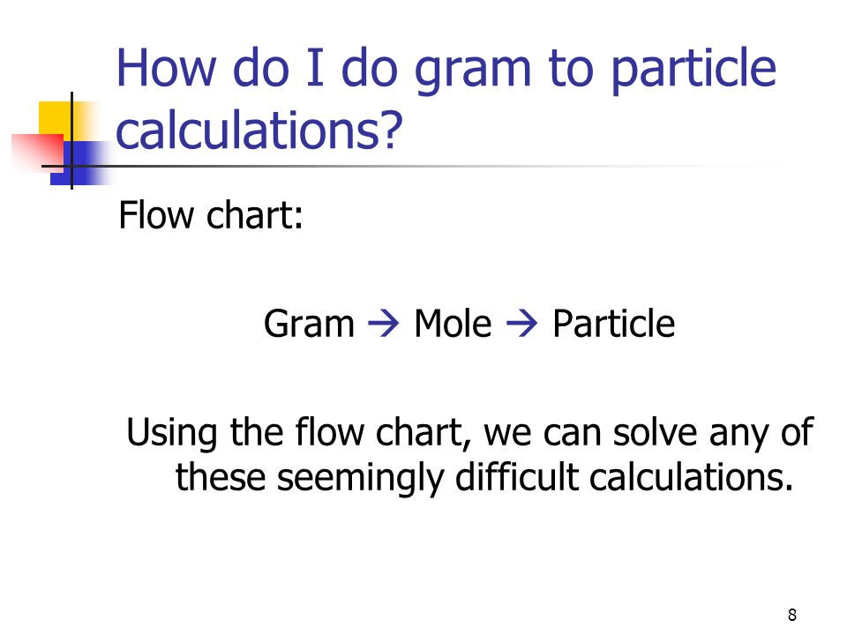847x635 pixels.
Task: Select the word Mole in flow chart
Action: [x=453, y=324]
